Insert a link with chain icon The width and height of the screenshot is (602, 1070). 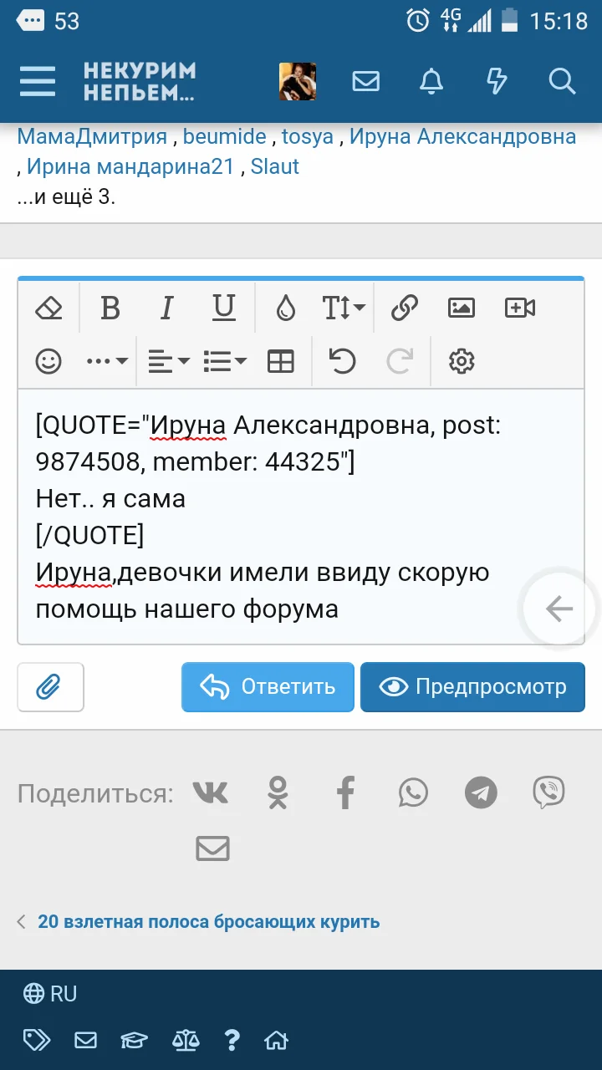[x=405, y=308]
